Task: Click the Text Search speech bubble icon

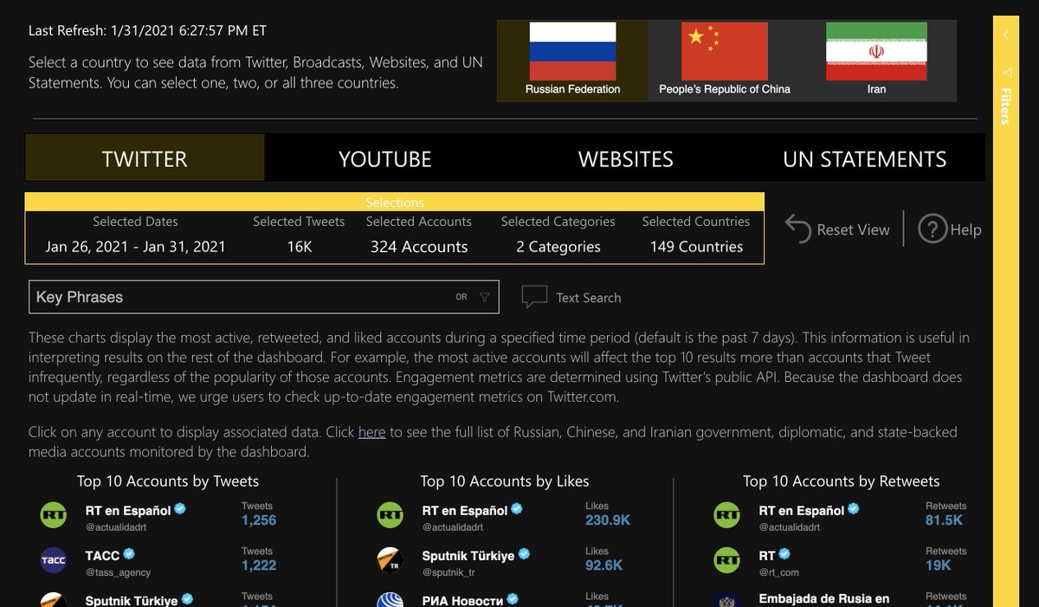Action: tap(534, 297)
